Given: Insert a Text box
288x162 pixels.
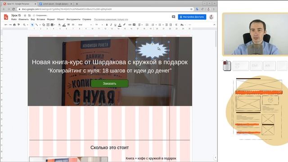Looking at the screenshot, I should (x=48, y=25).
